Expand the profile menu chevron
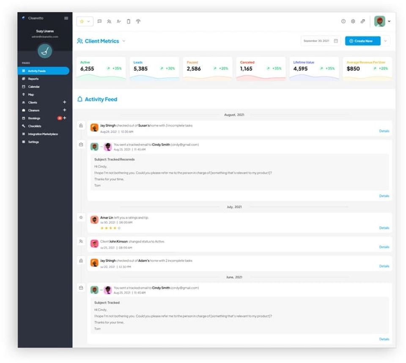Viewport: 406px width, 363px height. tap(389, 21)
